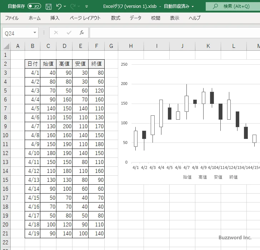
Task: Select row 2 header
Action: tap(5, 64)
